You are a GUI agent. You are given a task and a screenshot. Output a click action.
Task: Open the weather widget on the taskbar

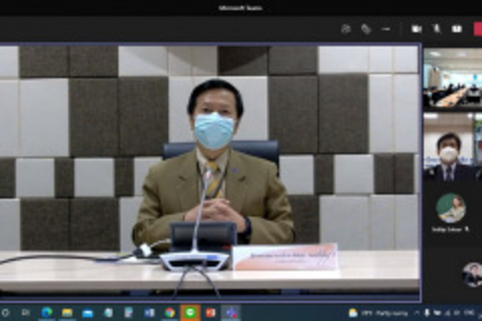point(378,313)
